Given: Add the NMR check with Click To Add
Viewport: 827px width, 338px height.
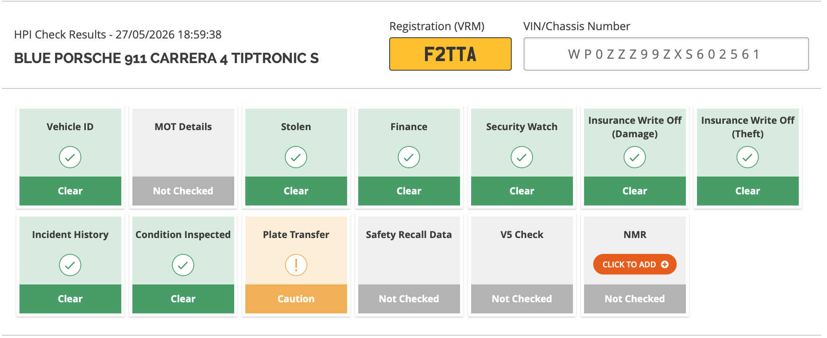Looking at the screenshot, I should click(x=635, y=264).
